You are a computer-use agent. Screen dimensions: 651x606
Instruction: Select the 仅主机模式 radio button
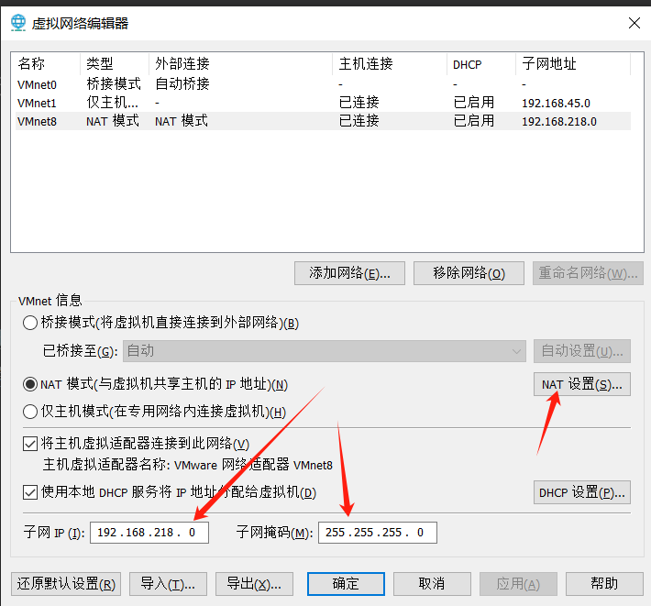(x=30, y=412)
